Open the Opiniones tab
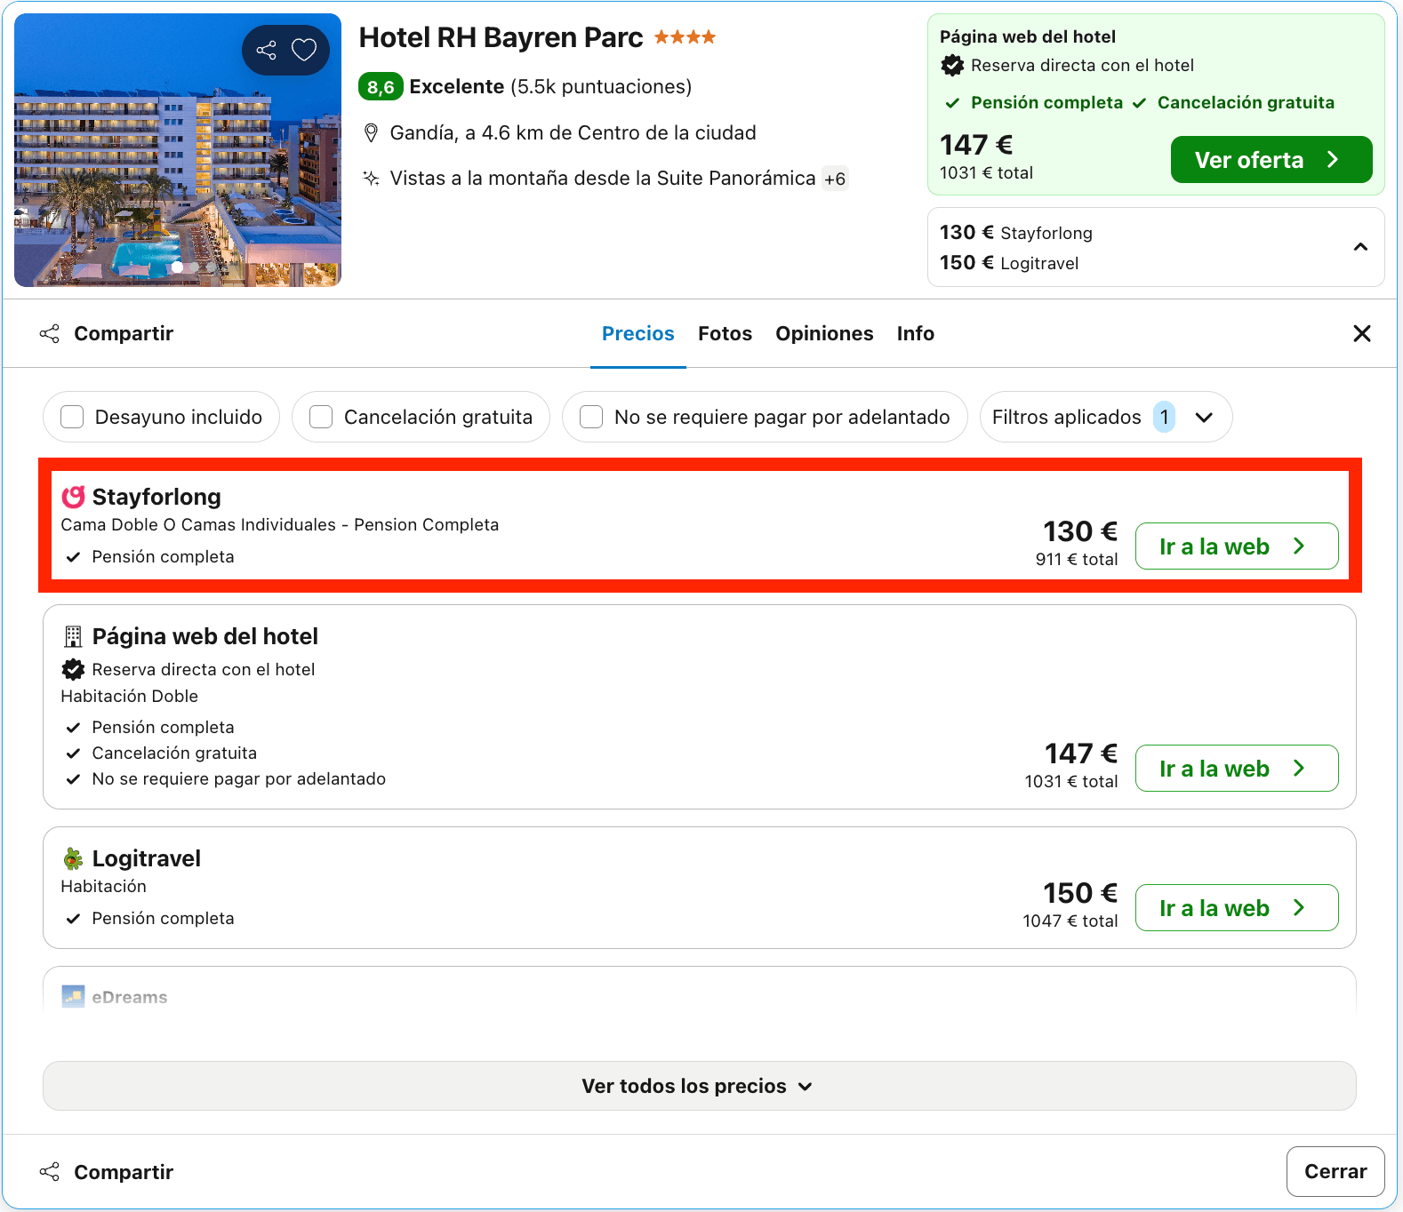 point(824,334)
